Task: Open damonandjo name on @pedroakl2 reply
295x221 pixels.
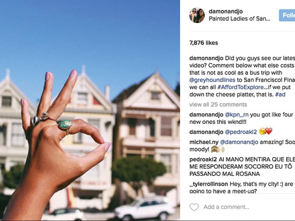Action: (206, 132)
